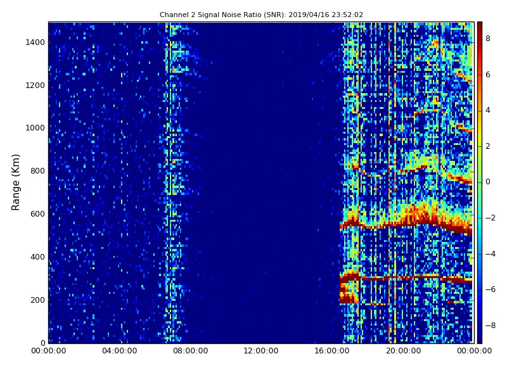Click the colorbar label −6
The width and height of the screenshot is (507, 380).
coord(491,289)
